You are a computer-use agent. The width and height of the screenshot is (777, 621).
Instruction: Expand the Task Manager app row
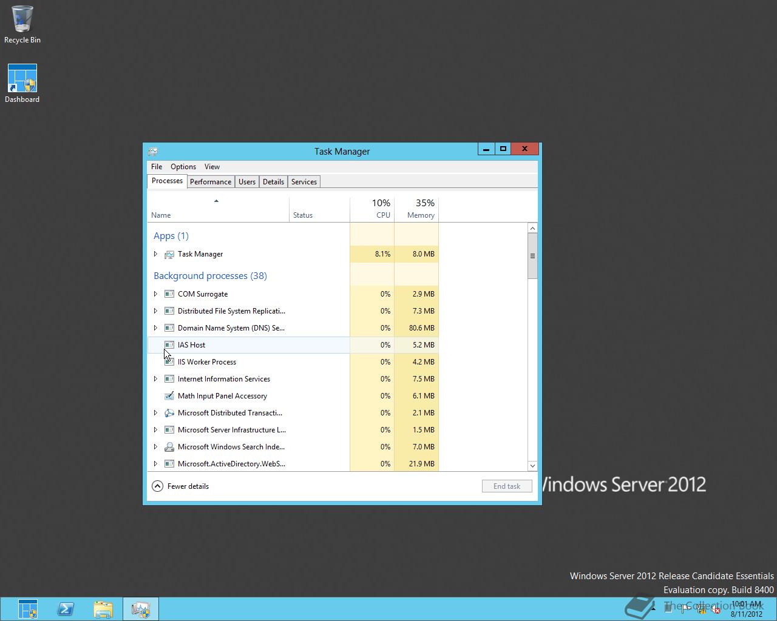pos(155,254)
